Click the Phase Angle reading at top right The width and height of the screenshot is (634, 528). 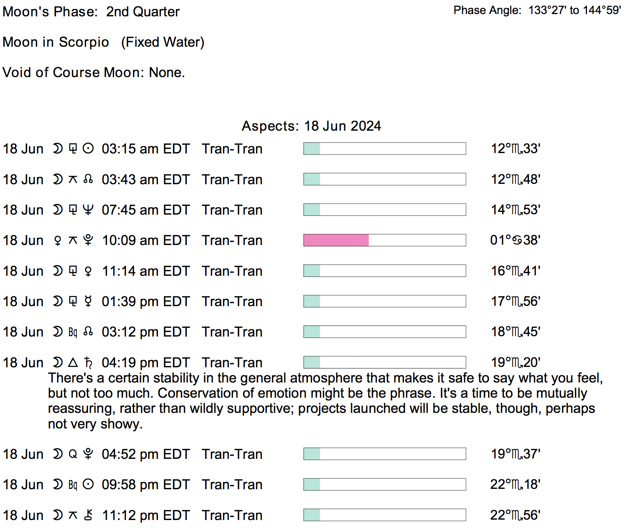coord(537,10)
